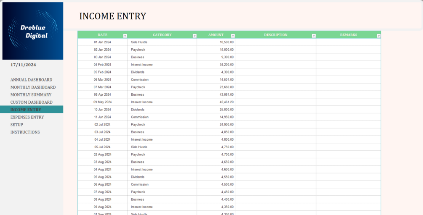Viewport: 423px width, 215px height.
Task: Select the 03 Jan 2024 date cell
Action: [x=103, y=57]
